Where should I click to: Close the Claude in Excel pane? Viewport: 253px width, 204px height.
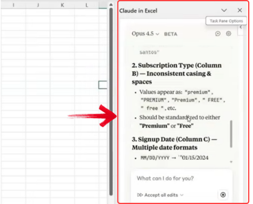(x=240, y=10)
